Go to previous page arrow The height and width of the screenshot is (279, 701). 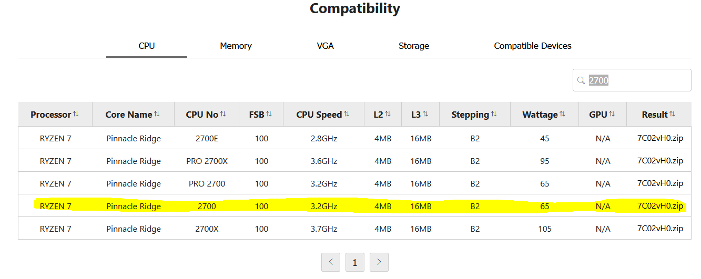click(x=331, y=262)
